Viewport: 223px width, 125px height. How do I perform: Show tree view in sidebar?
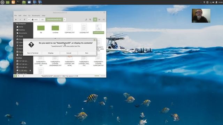pyautogui.click(x=18, y=76)
